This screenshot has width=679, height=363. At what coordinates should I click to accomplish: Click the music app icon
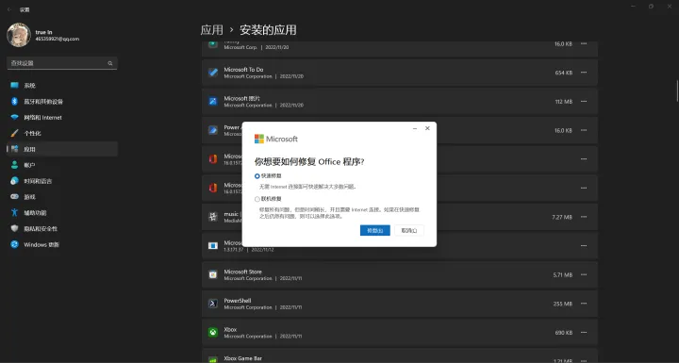click(x=212, y=217)
